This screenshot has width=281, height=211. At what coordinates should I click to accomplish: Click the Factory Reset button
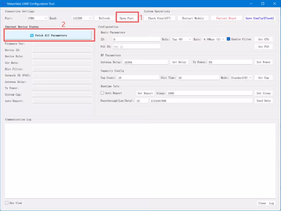pyautogui.click(x=226, y=18)
